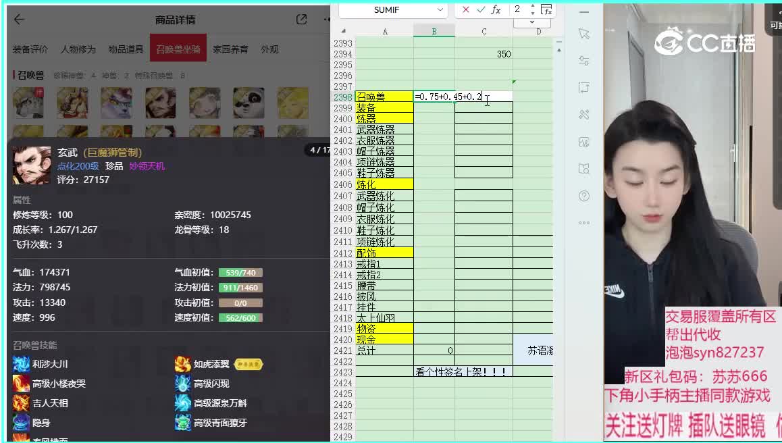Open the settings sliders icon in side panel
Screen dimensions: 782x443
coord(584,61)
